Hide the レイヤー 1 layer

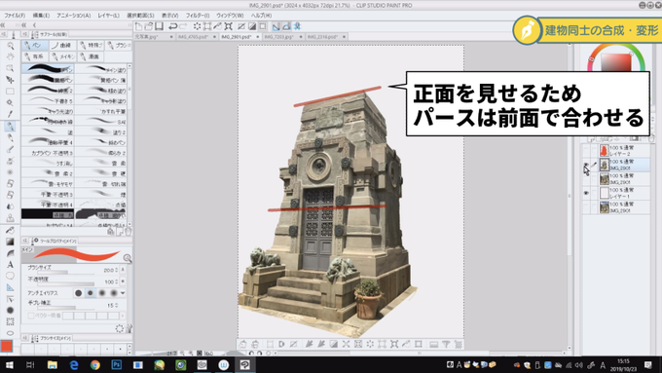pyautogui.click(x=586, y=193)
